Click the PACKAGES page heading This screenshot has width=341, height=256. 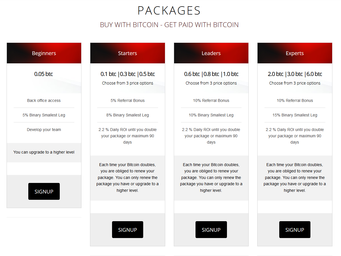coord(169,11)
